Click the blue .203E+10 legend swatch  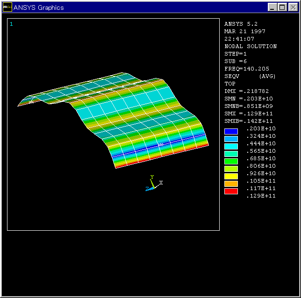[x=231, y=132]
